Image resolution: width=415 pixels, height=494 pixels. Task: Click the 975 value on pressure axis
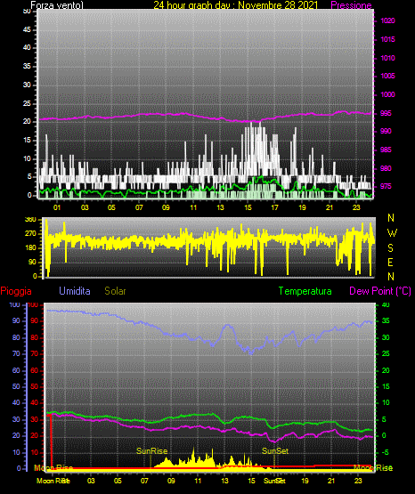coord(386,186)
